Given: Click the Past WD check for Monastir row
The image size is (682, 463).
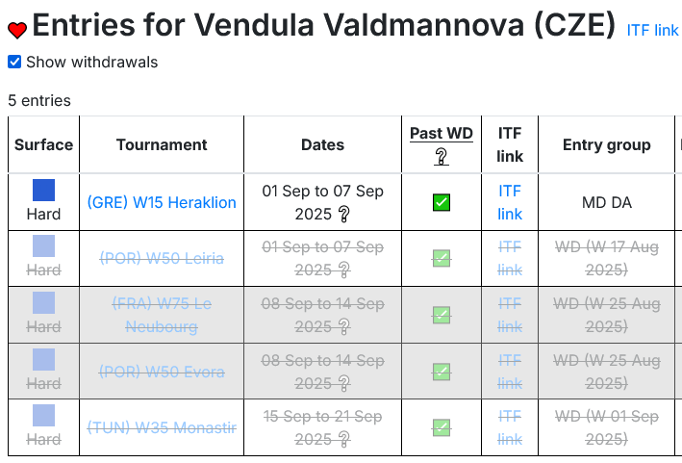Looking at the screenshot, I should [x=442, y=427].
